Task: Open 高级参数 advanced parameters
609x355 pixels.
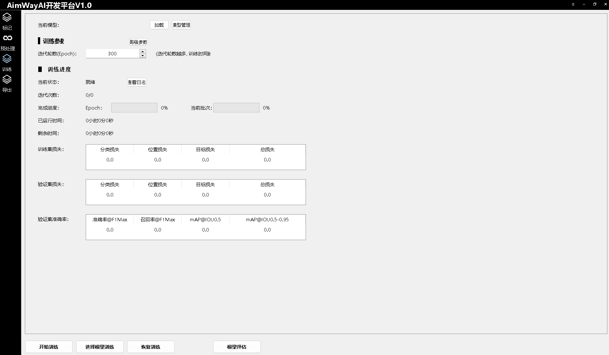Action: [138, 42]
